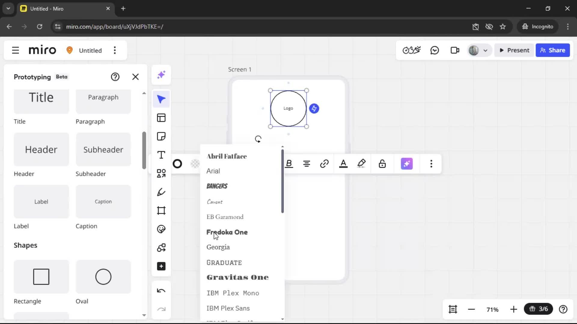Open comments chat icon
This screenshot has height=324, width=577.
(435, 50)
